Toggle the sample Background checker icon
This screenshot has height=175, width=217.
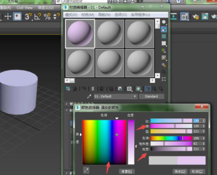click(164, 37)
